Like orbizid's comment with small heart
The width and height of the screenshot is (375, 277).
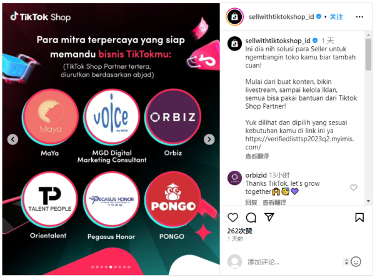pyautogui.click(x=354, y=188)
